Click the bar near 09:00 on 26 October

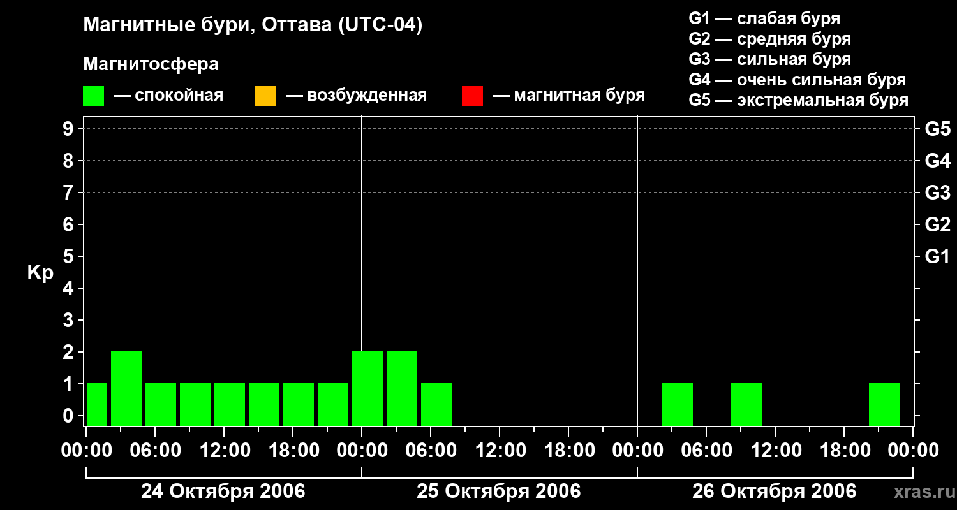coord(746,405)
